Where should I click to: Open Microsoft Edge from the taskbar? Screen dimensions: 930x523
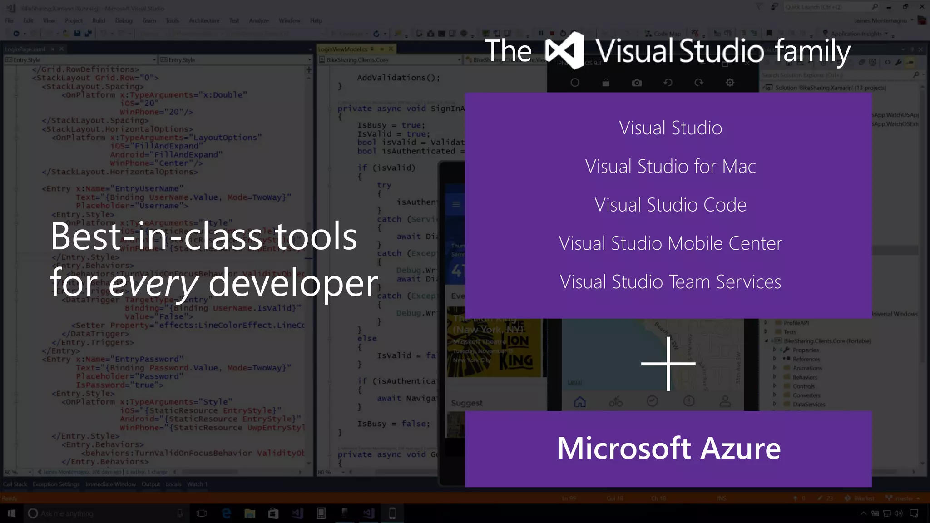click(226, 513)
